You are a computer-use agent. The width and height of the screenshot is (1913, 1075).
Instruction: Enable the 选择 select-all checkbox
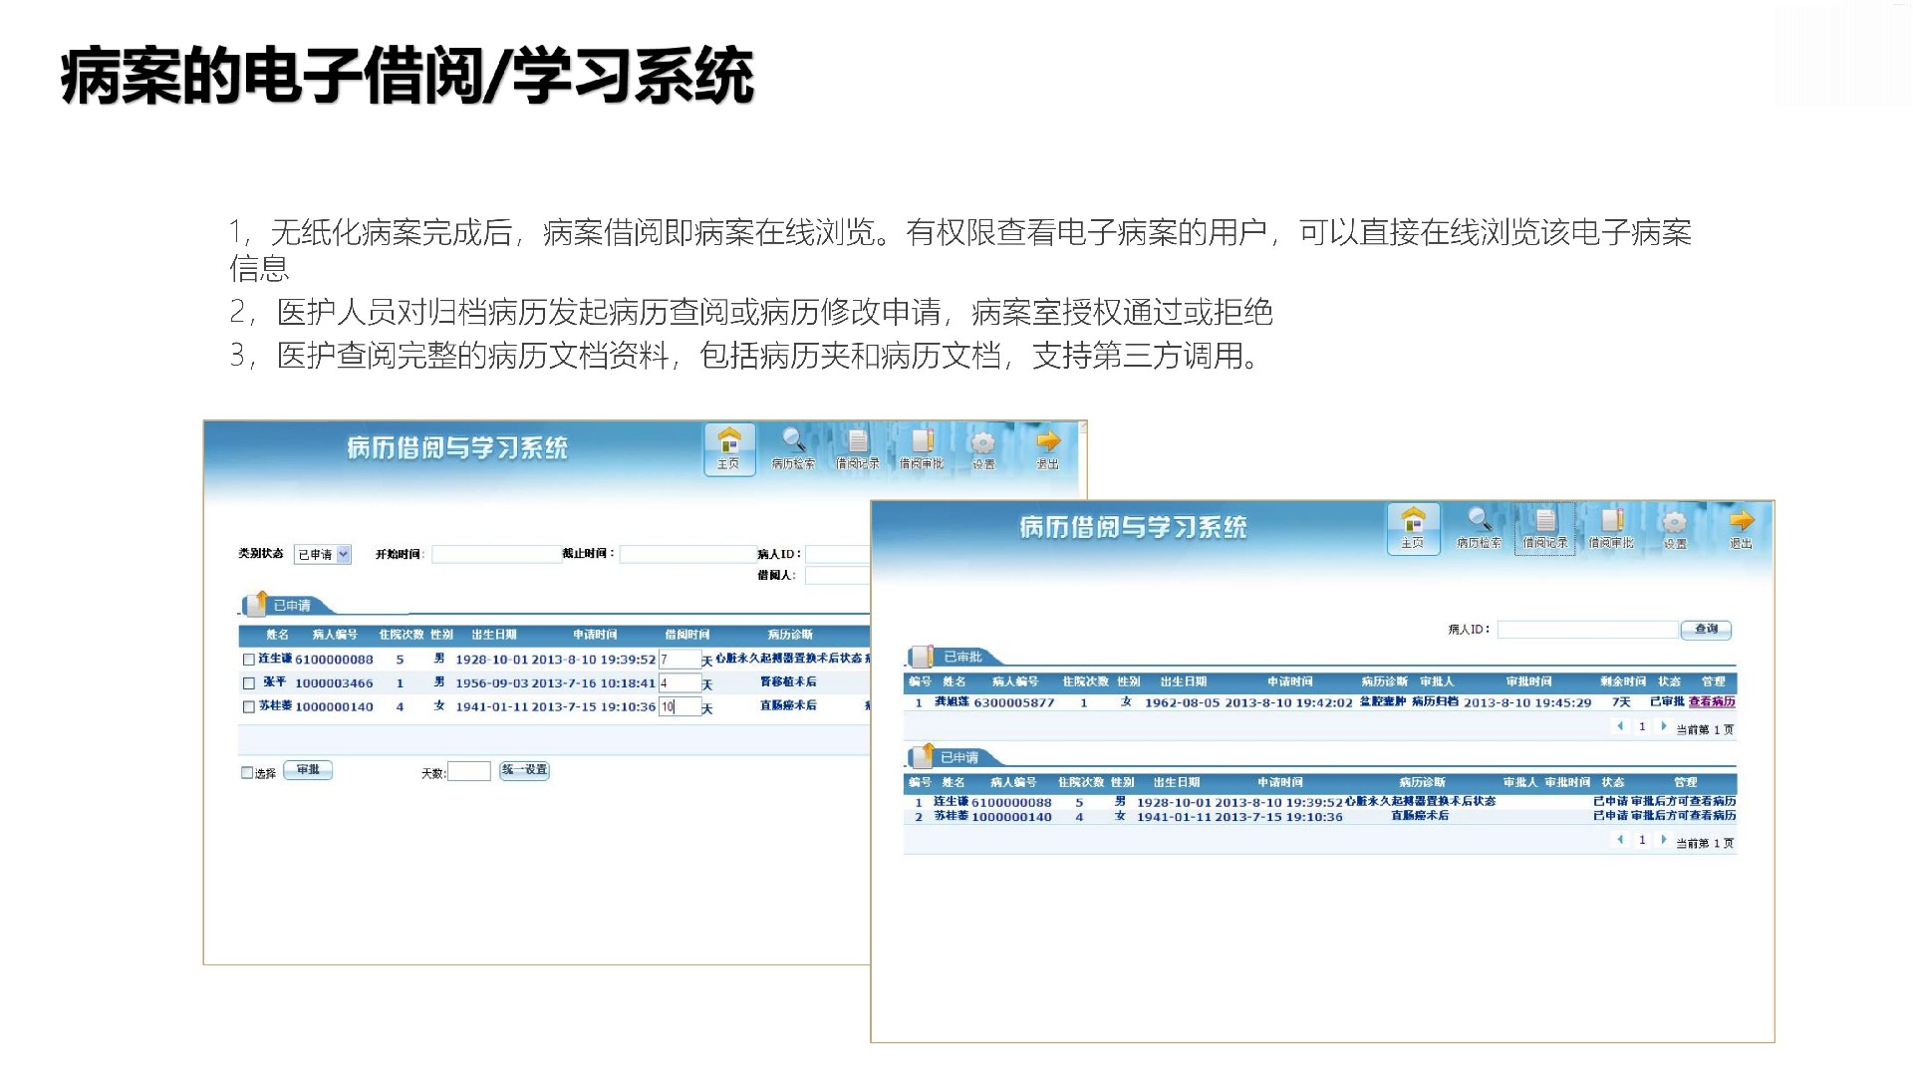(247, 773)
